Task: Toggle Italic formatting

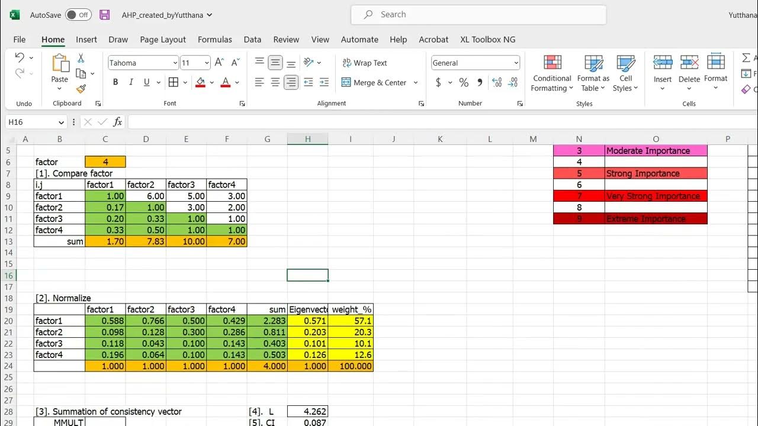Action: 131,82
